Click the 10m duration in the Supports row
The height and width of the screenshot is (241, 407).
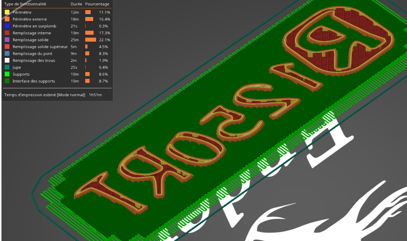coord(75,74)
